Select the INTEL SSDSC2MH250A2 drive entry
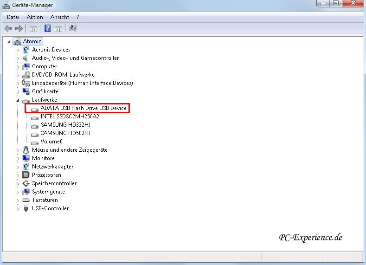366x265 pixels. pyautogui.click(x=70, y=116)
